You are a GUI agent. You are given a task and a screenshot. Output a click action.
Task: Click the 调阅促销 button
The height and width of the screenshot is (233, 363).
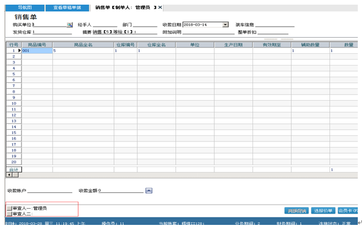pyautogui.click(x=296, y=210)
